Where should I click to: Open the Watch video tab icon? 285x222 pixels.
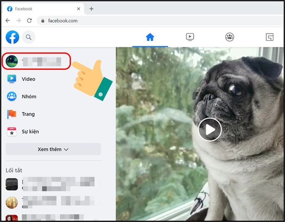pos(190,37)
